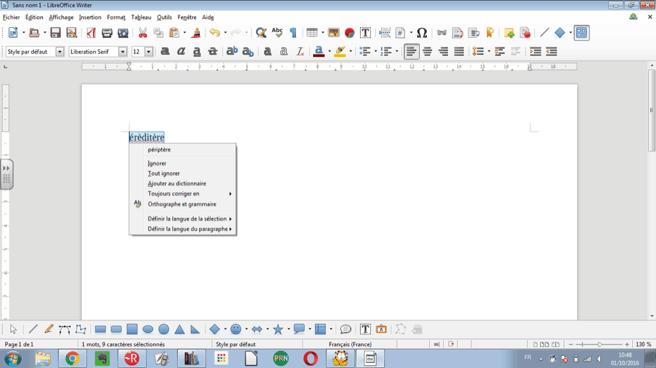Open the font size dropdown
The height and width of the screenshot is (368, 656).
(x=148, y=51)
